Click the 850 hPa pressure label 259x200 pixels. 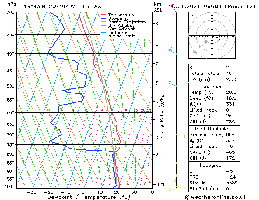click(12, 163)
